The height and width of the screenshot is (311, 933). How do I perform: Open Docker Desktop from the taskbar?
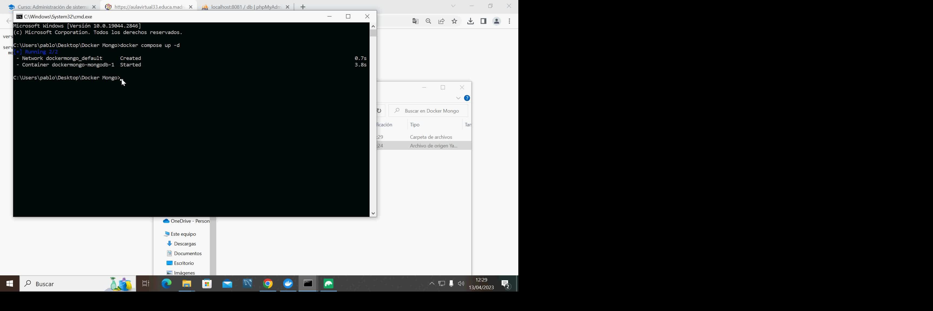pyautogui.click(x=288, y=284)
